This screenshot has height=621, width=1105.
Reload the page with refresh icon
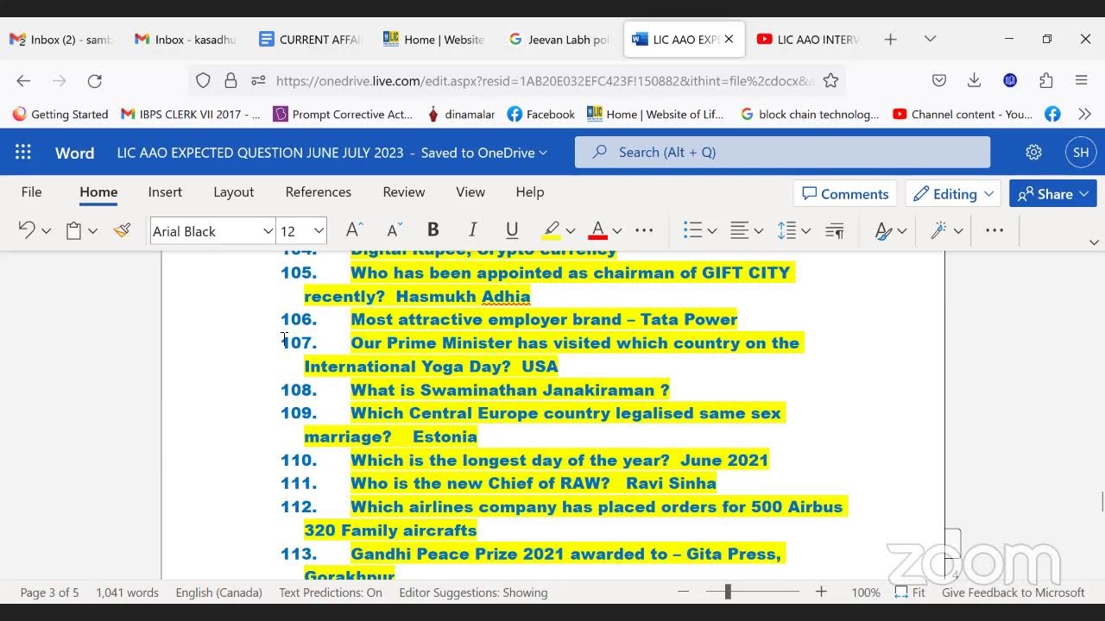click(x=95, y=80)
